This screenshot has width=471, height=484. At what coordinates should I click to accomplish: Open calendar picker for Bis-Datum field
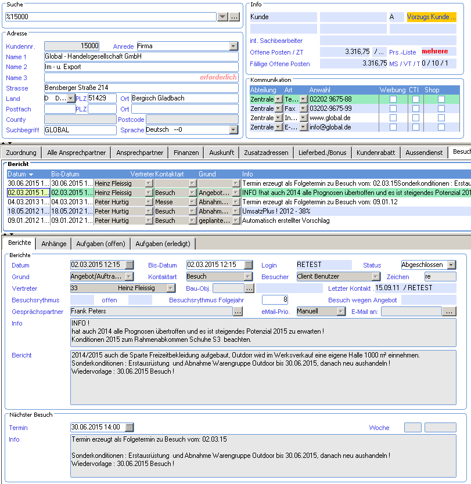point(248,265)
